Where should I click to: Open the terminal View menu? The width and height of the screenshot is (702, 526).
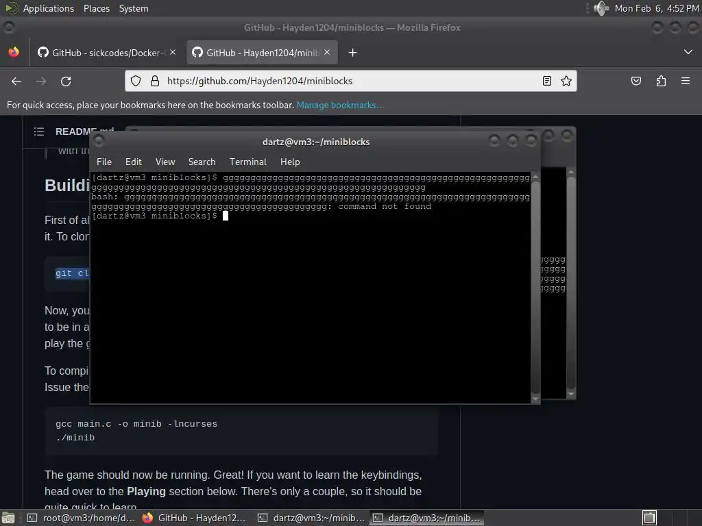click(x=165, y=162)
